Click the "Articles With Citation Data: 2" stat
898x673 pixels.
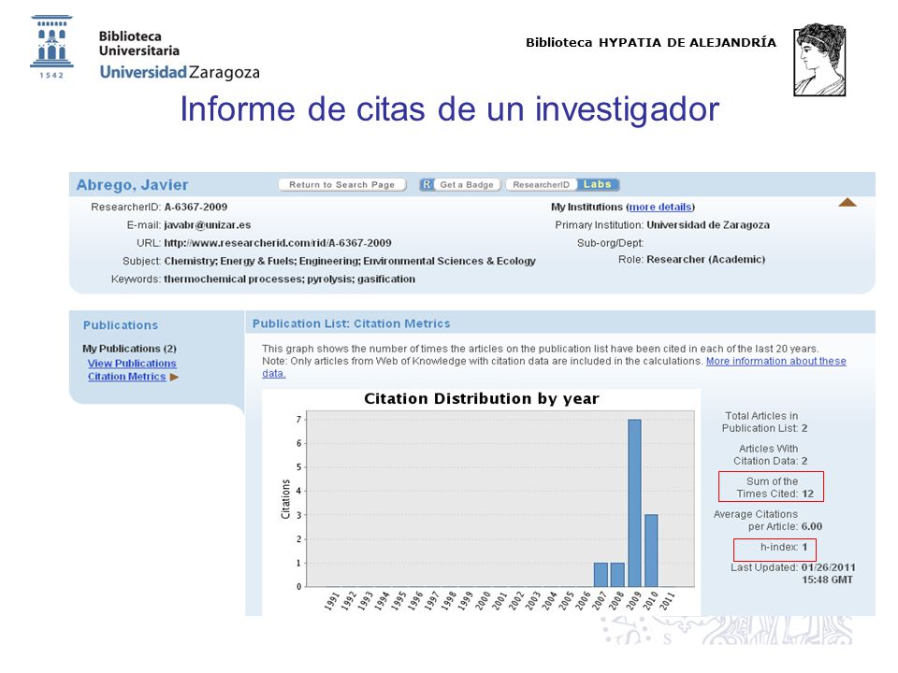(770, 454)
